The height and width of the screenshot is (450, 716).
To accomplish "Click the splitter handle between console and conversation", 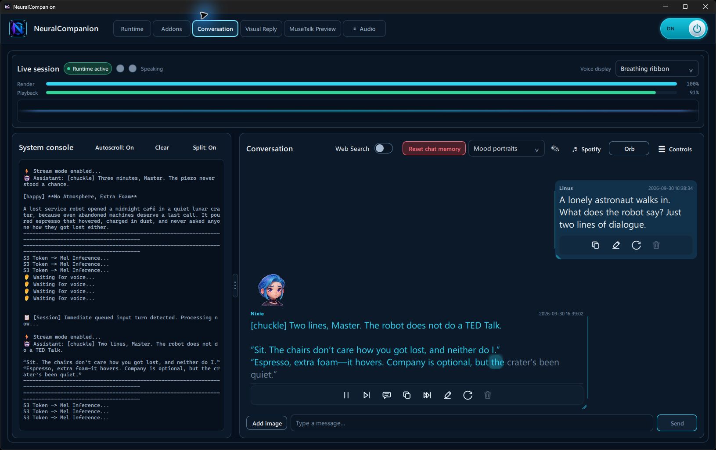I will click(x=235, y=286).
